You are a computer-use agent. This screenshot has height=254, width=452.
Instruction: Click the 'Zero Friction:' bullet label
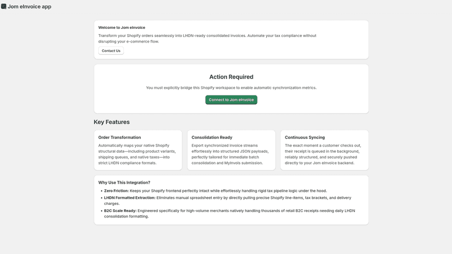(x=116, y=191)
